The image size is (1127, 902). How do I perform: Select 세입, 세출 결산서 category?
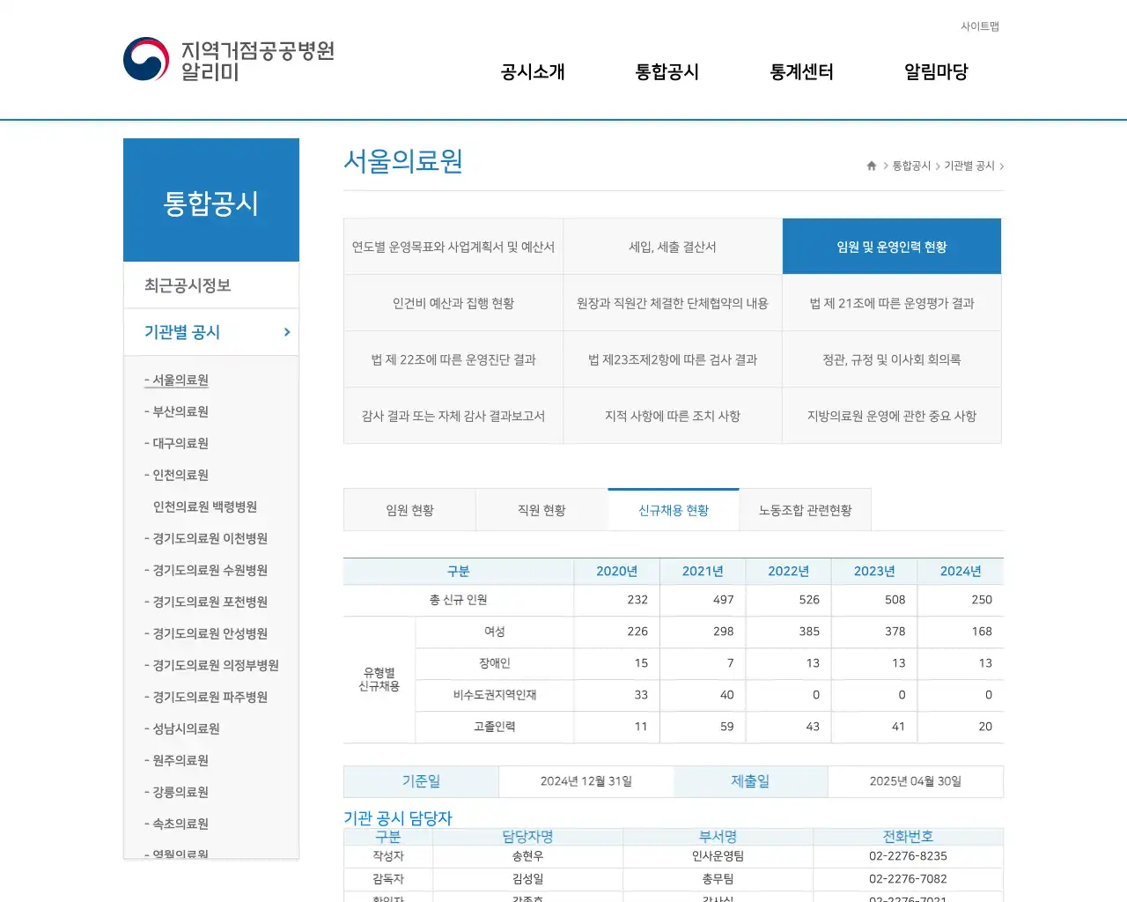point(672,247)
